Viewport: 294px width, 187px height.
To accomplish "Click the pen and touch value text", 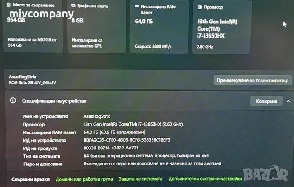I will 153,164.
